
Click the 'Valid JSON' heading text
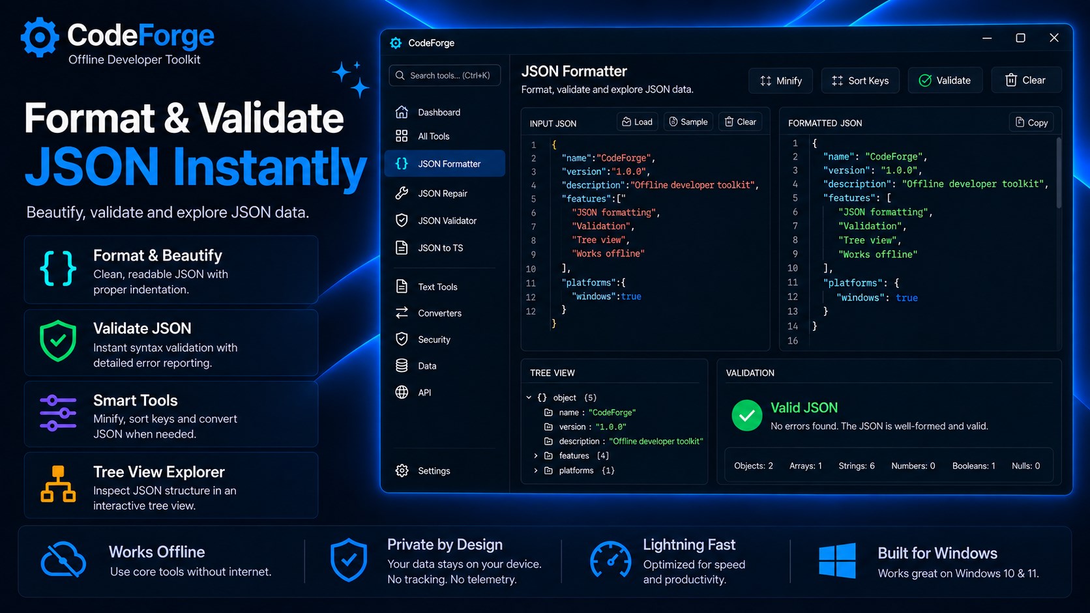coord(804,408)
